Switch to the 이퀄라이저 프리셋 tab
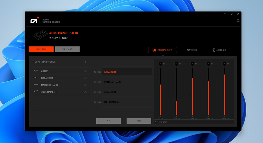 click(162, 50)
